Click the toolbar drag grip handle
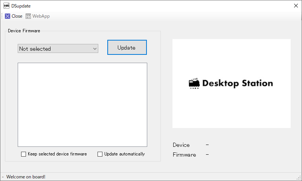The image size is (302, 181). (x=2, y=16)
